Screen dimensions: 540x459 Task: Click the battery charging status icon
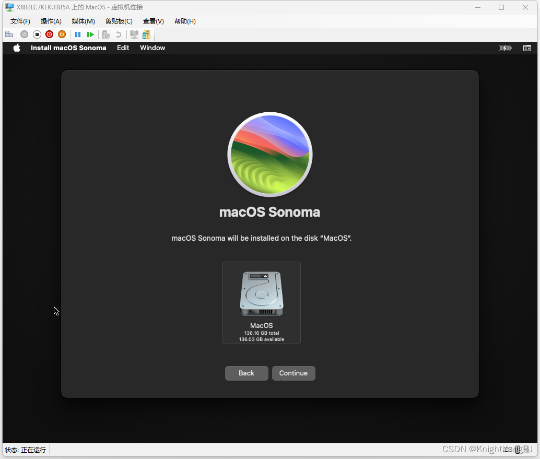pos(505,48)
